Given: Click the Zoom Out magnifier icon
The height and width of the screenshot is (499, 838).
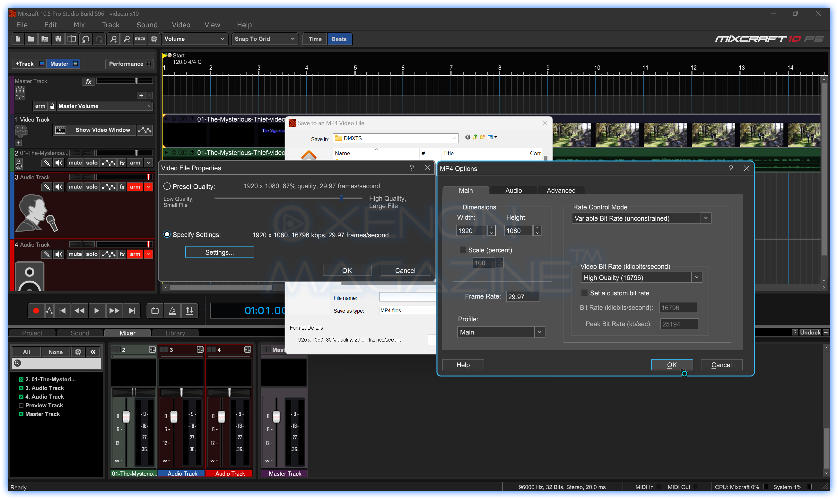Looking at the screenshot, I should pos(127,39).
